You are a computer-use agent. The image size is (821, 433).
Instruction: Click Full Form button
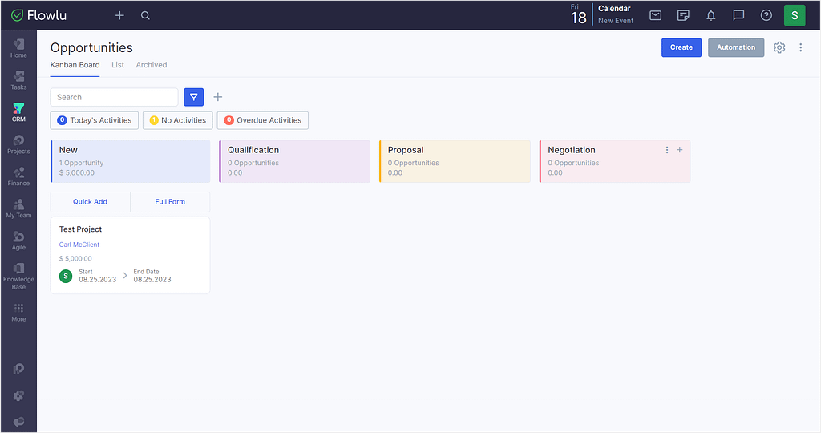pyautogui.click(x=170, y=201)
